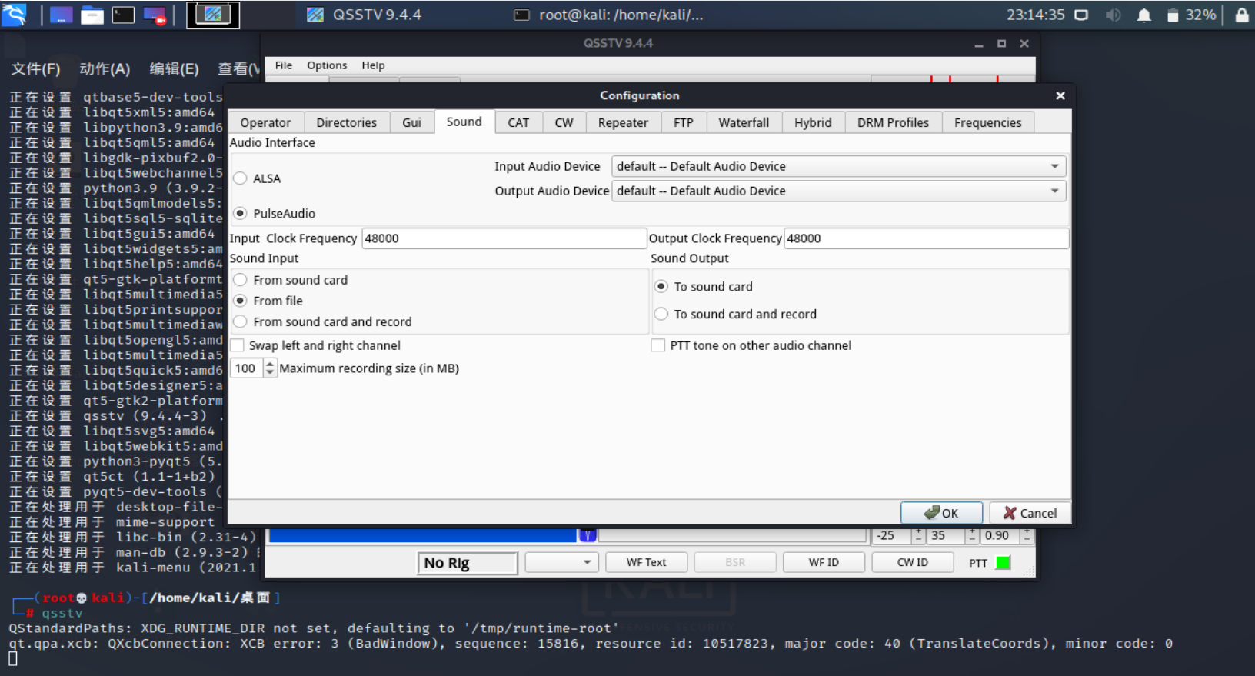Choose 'From sound card and record' input
1255x676 pixels.
[241, 321]
